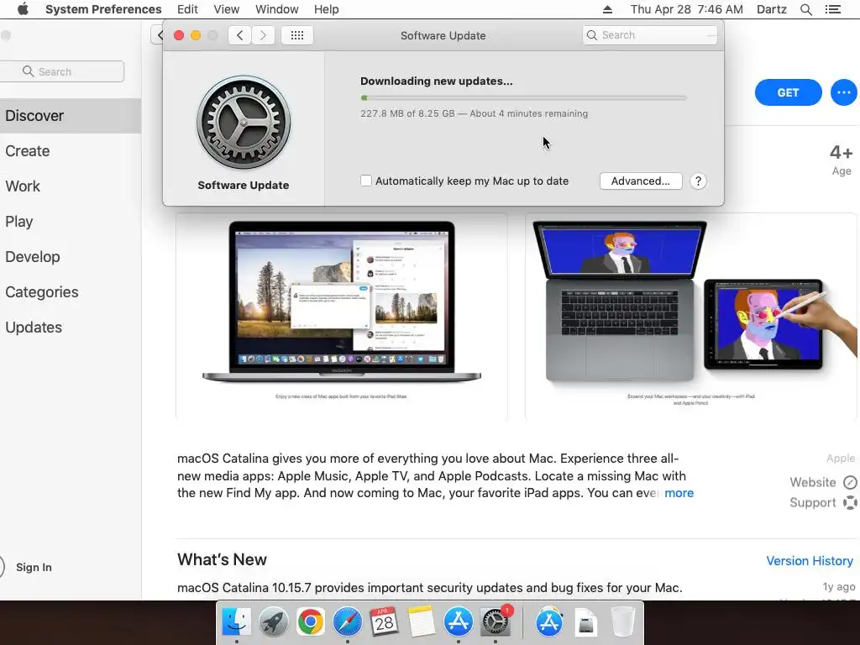This screenshot has width=860, height=645.
Task: Click the '4+' age rating
Action: click(841, 152)
